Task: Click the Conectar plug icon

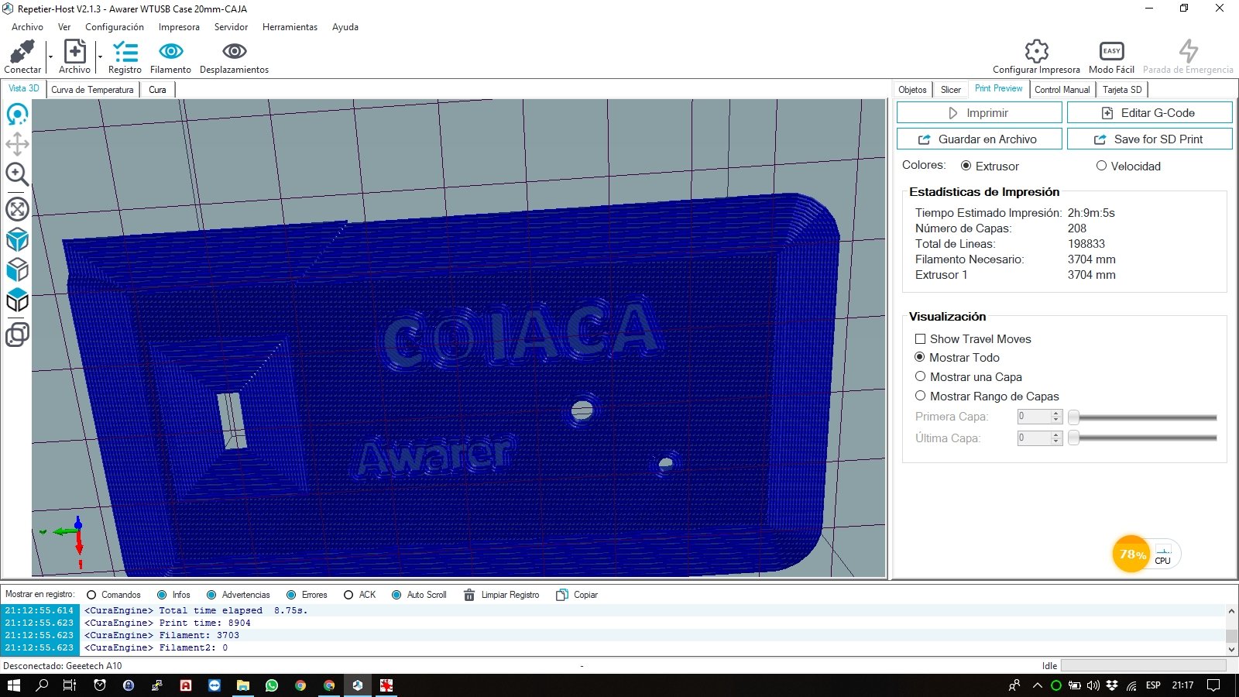Action: coord(22,52)
